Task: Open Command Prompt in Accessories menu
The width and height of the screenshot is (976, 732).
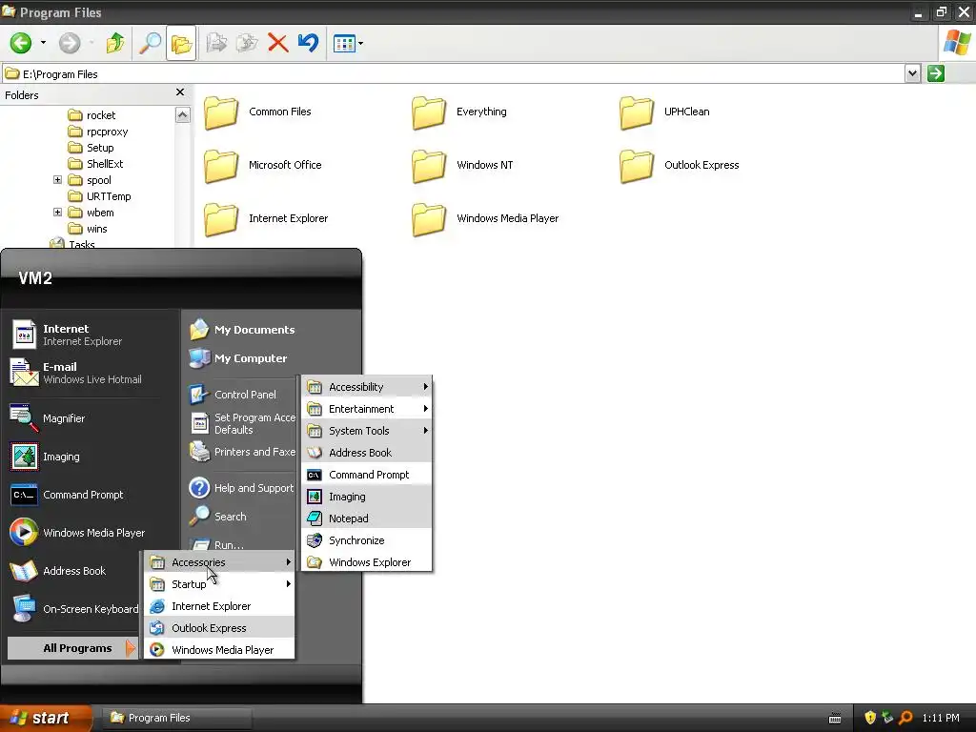Action: point(367,475)
